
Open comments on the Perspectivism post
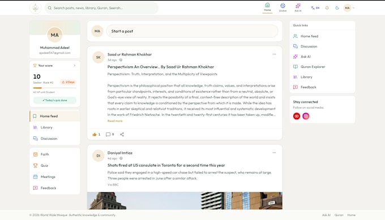click(110, 135)
